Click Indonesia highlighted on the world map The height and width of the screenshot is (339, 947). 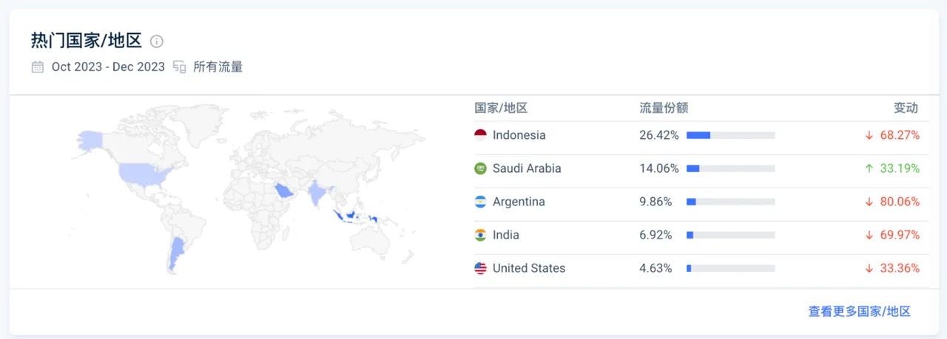coord(357,216)
